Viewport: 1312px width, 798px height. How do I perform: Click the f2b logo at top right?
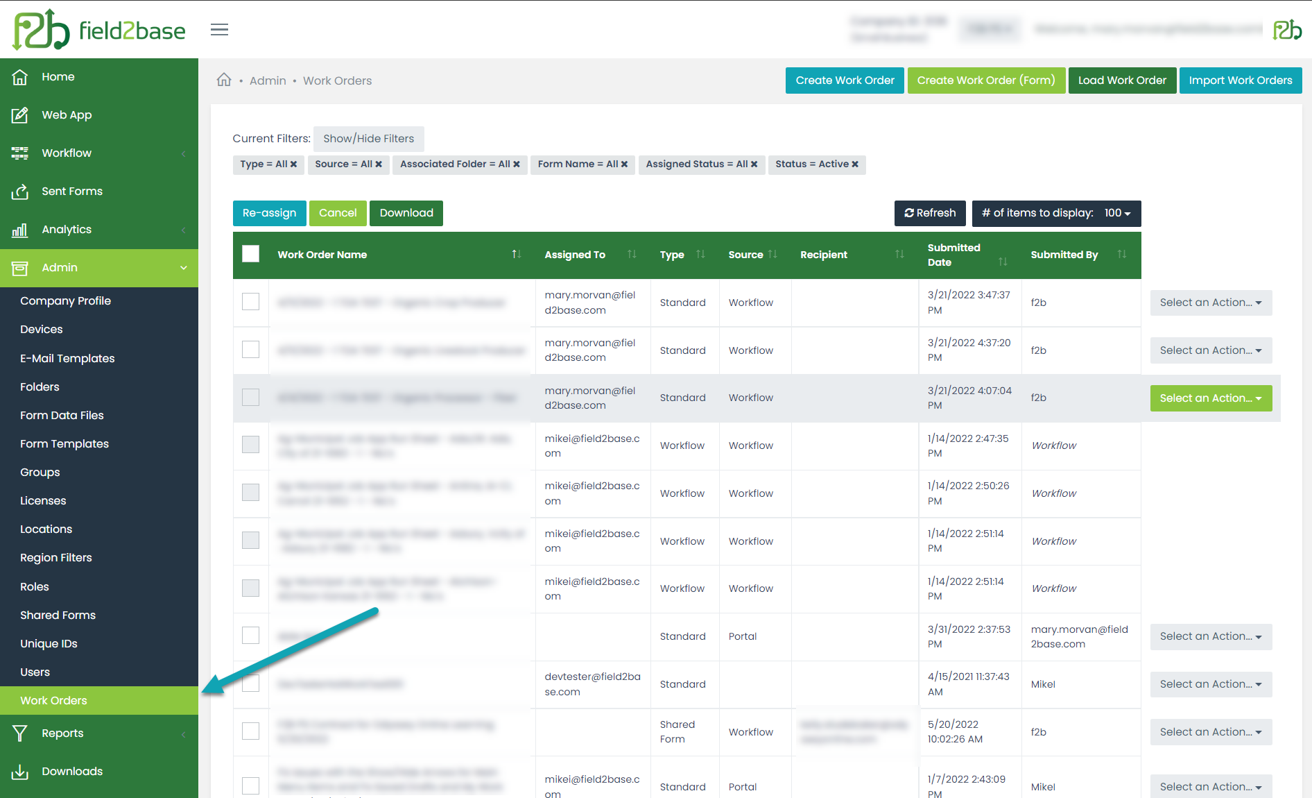pos(1287,30)
